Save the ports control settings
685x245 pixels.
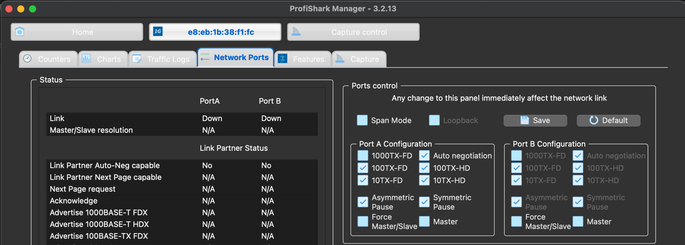click(535, 120)
